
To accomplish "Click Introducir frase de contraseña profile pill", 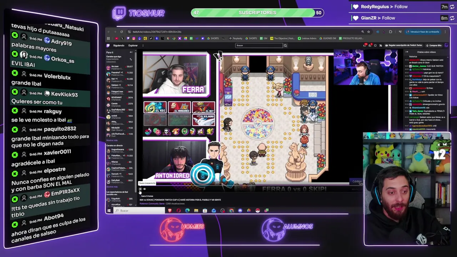I will pyautogui.click(x=423, y=32).
